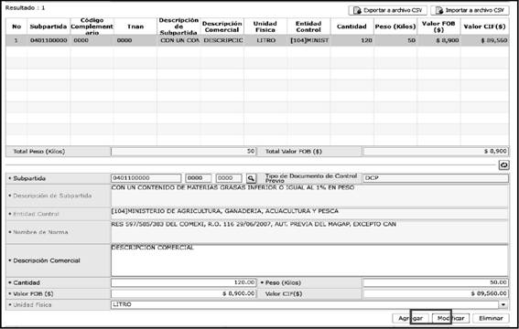Click the Unidad Fisica column header
The width and height of the screenshot is (519, 329).
point(265,27)
